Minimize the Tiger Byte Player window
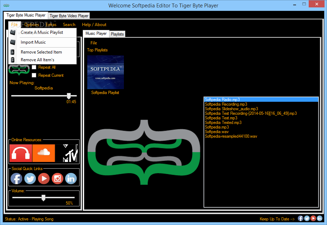This screenshot has height=225, width=327. pos(295,4)
